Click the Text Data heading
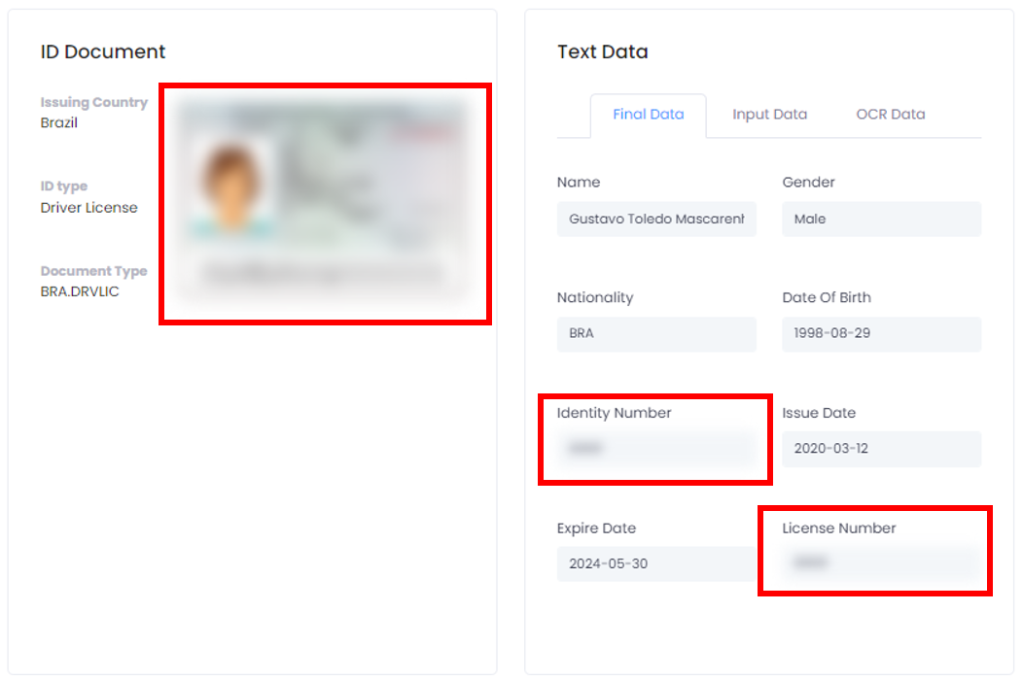This screenshot has width=1023, height=680. point(602,52)
